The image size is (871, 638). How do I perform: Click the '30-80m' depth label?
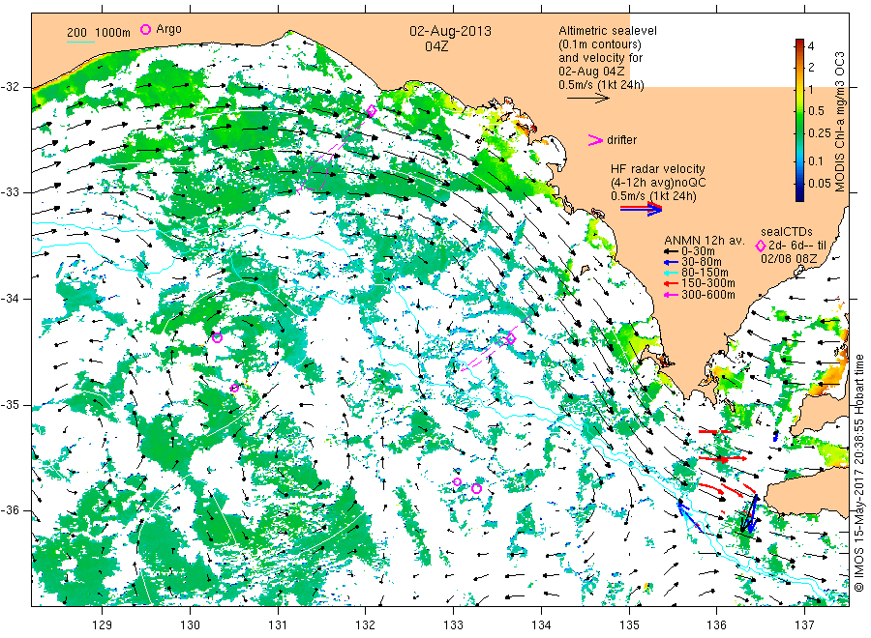701,262
